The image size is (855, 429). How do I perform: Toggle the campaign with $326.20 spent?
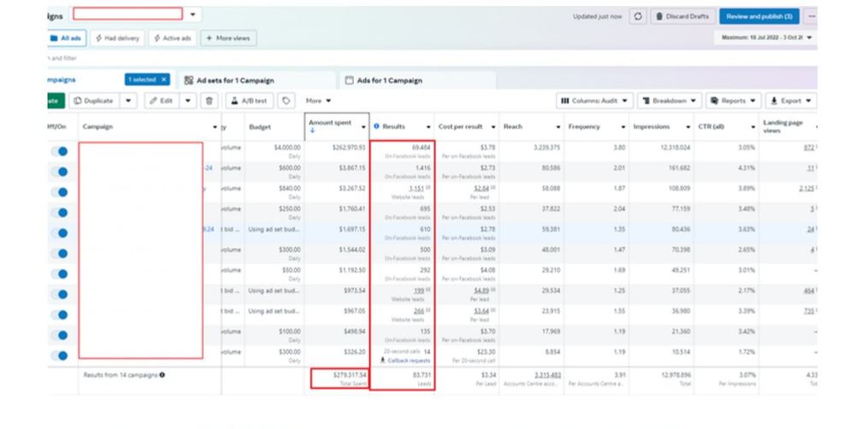pyautogui.click(x=60, y=356)
